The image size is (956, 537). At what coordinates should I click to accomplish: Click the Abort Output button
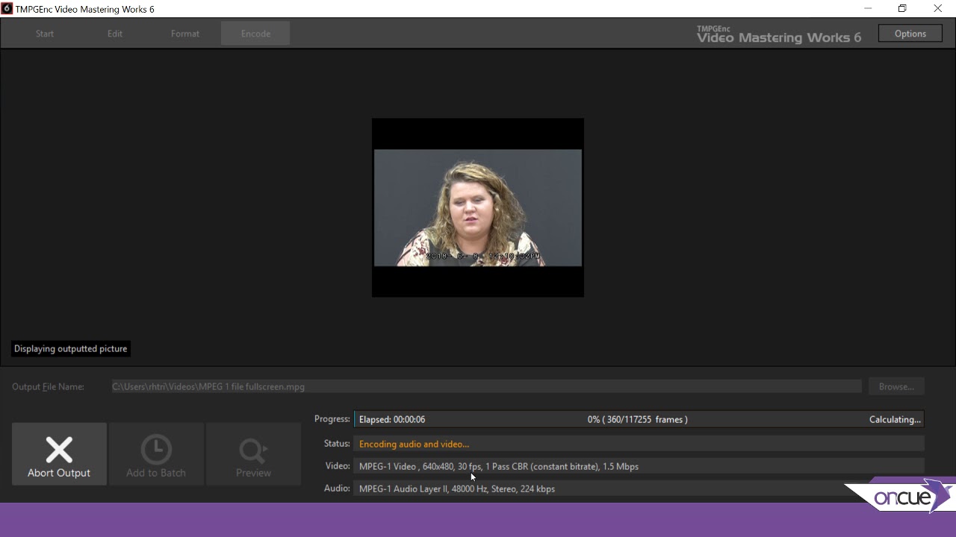[x=59, y=454]
